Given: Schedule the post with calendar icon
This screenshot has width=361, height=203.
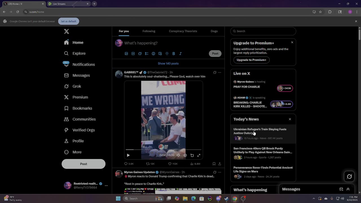Looking at the screenshot, I should click(x=160, y=54).
